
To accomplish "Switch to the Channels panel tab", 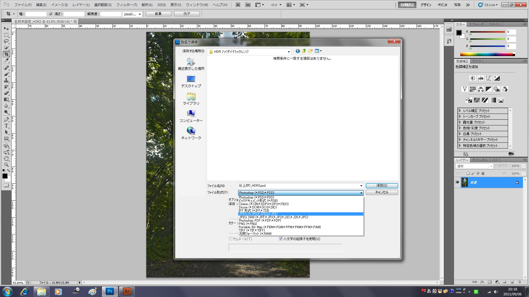I will click(480, 160).
